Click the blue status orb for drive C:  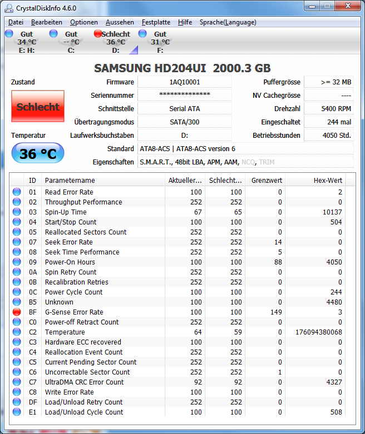pos(53,33)
